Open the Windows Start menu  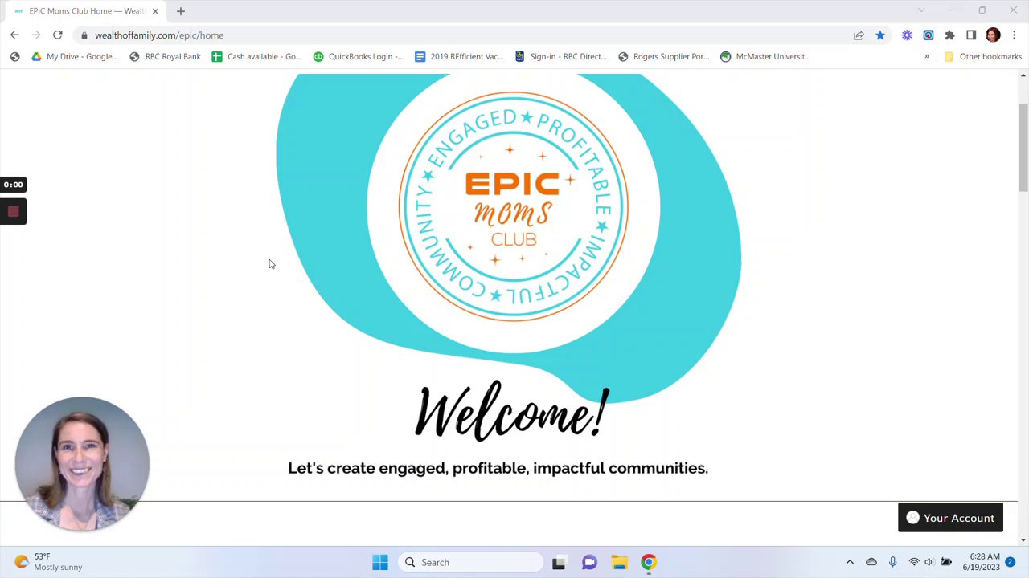pos(380,562)
